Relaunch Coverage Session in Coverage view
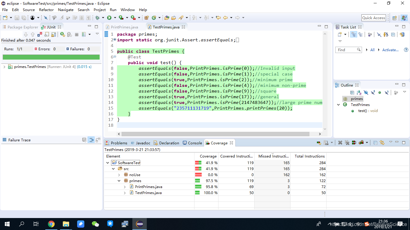The image size is (410, 230). 319,143
